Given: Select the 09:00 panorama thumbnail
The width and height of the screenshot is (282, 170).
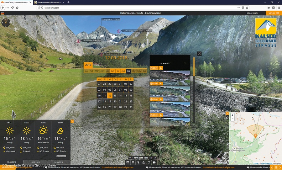Looking at the screenshot, I should coord(170,109).
